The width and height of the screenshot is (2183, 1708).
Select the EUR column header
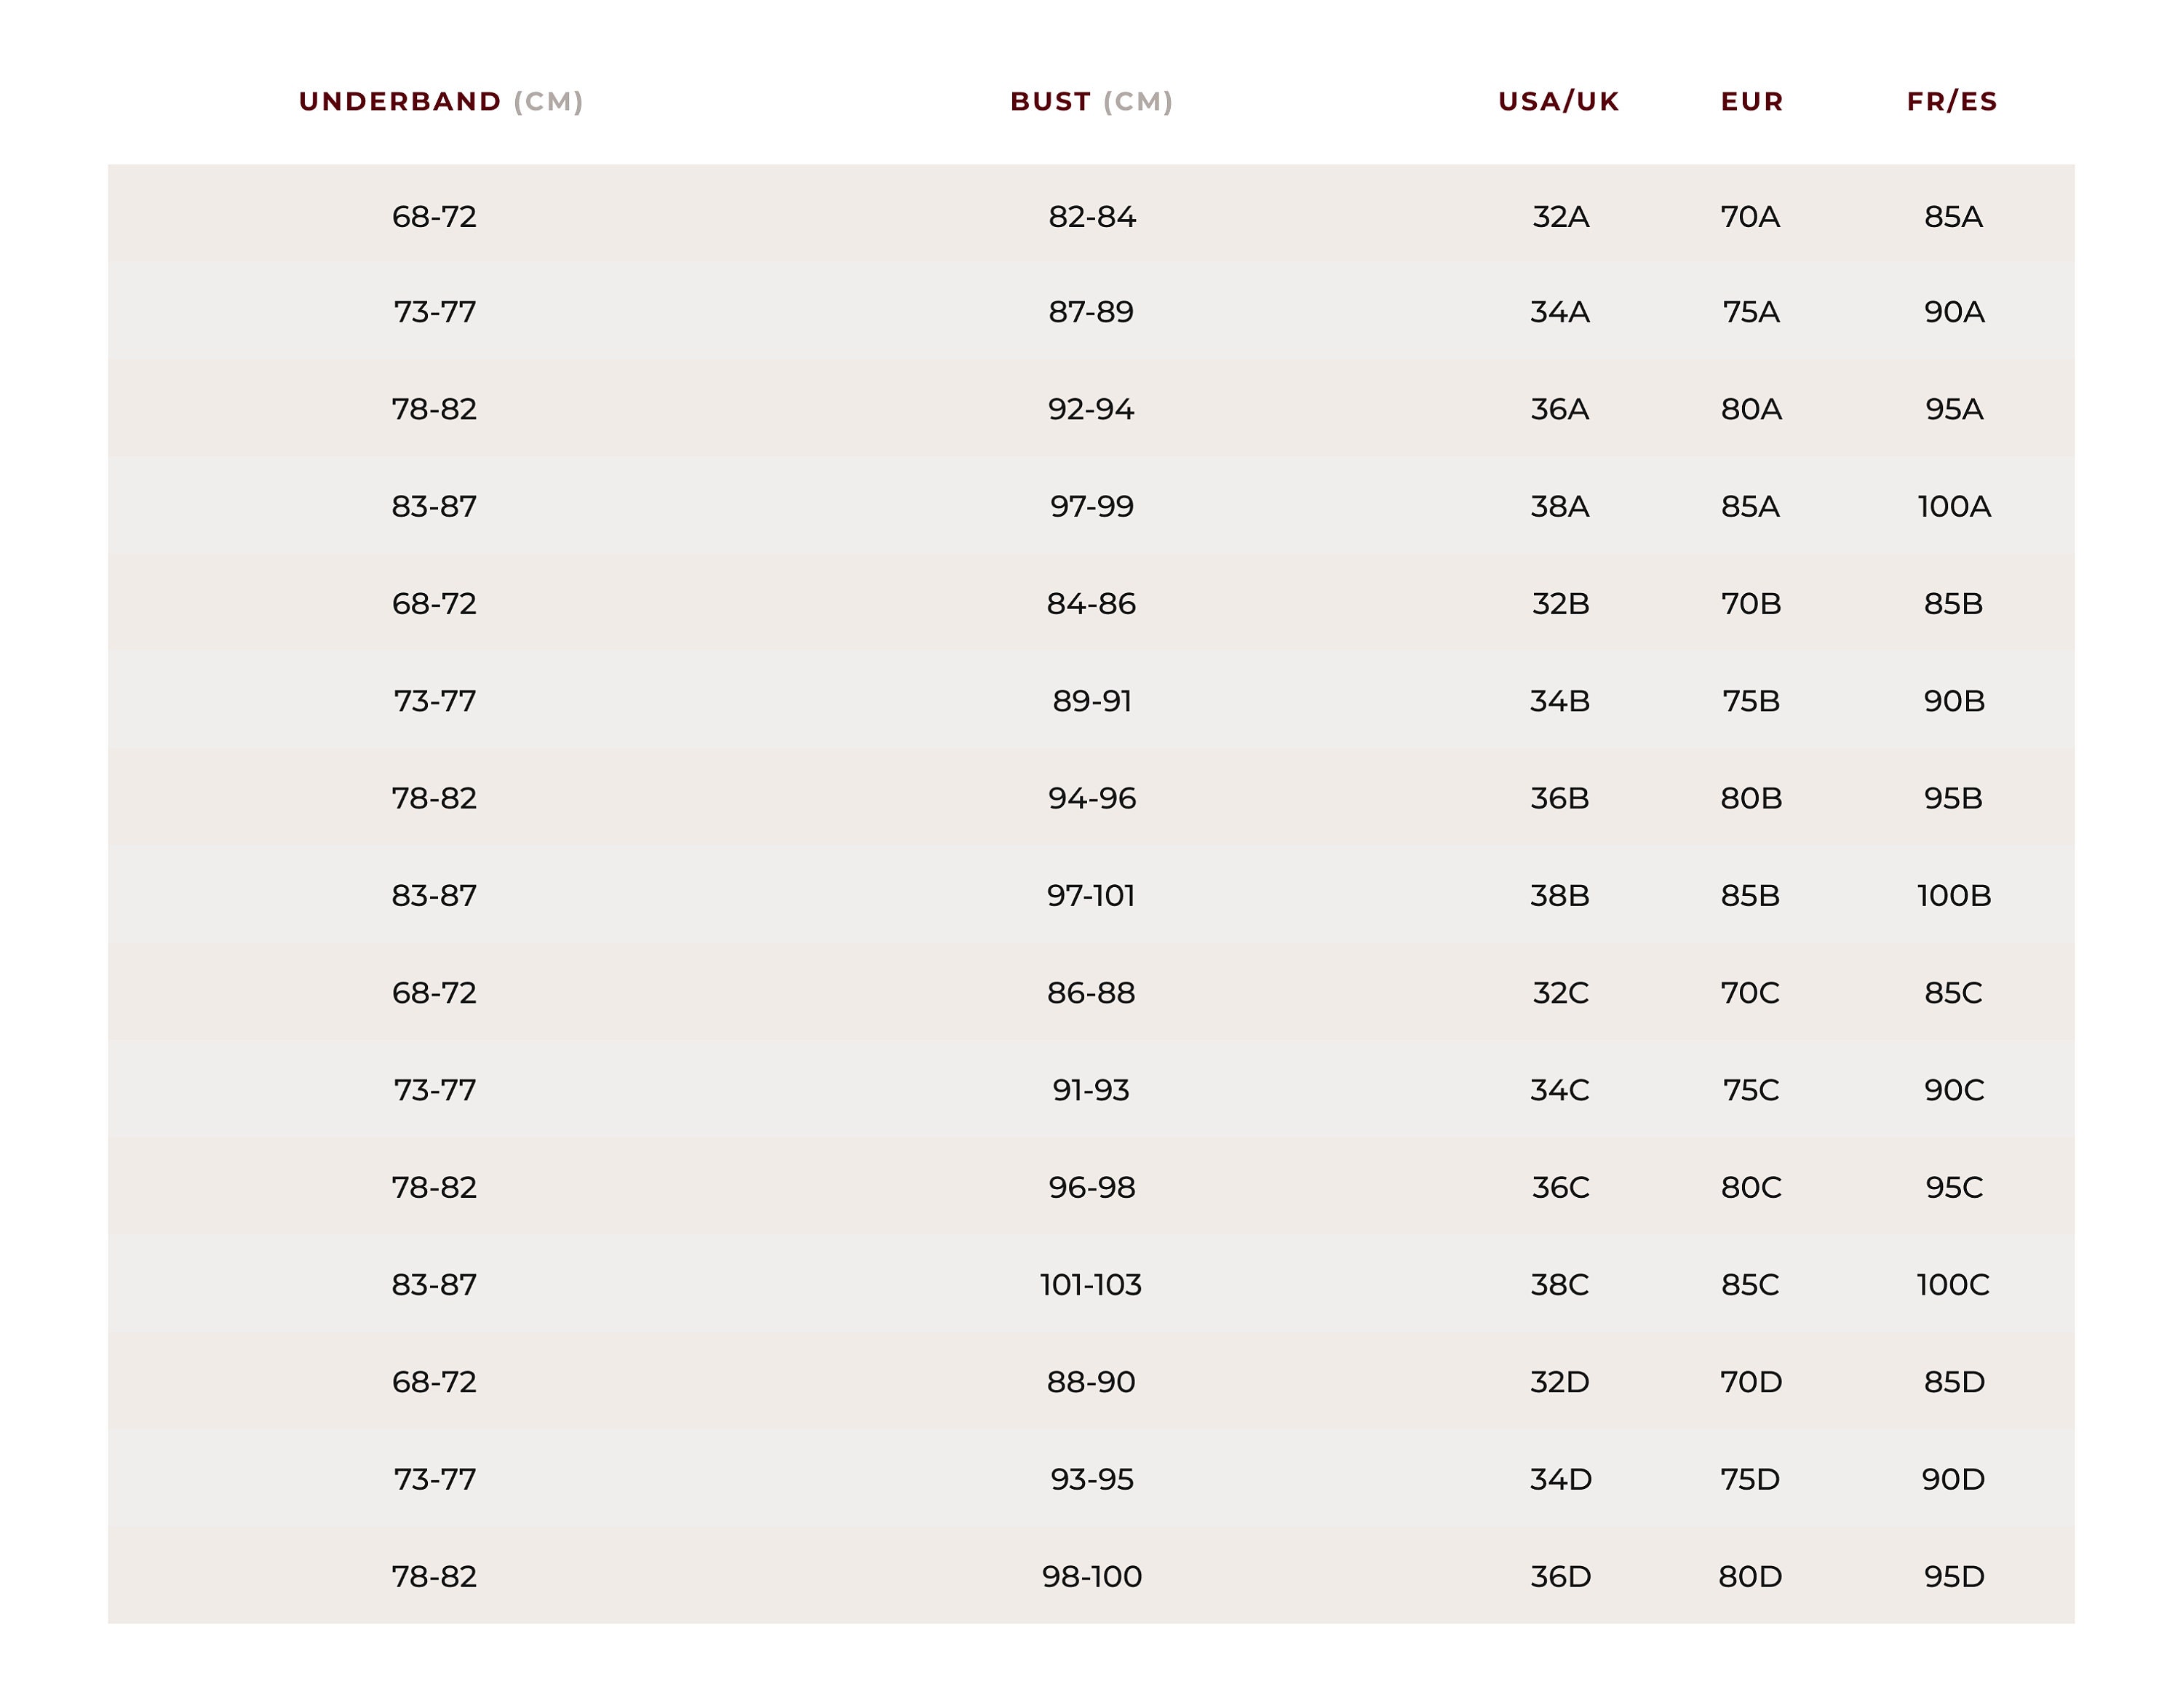1752,102
